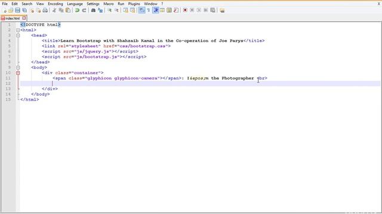Screen dimensions: 382x214
Task: Click the Copy toolbar icon
Action: 61,10
